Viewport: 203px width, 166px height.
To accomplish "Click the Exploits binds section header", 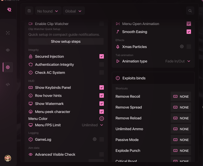I will (x=153, y=78).
